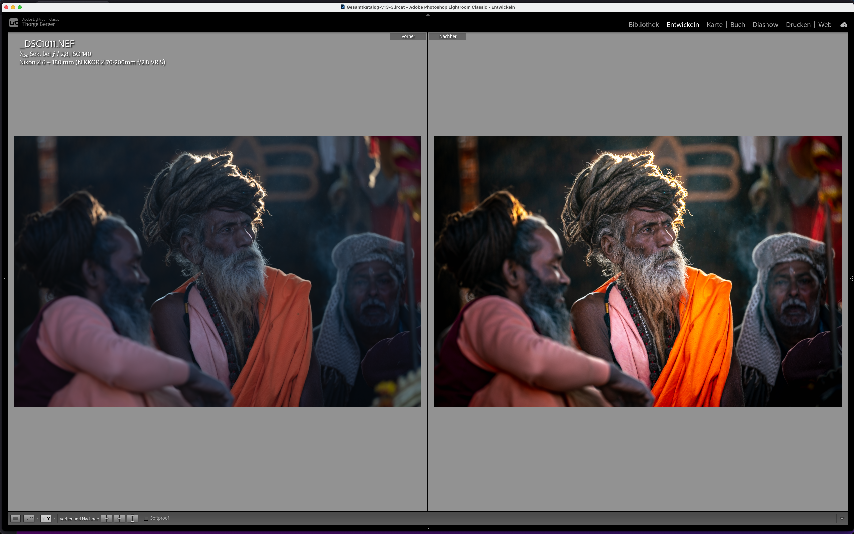Switch to the Bibliothek module
The height and width of the screenshot is (534, 854).
[x=643, y=25]
